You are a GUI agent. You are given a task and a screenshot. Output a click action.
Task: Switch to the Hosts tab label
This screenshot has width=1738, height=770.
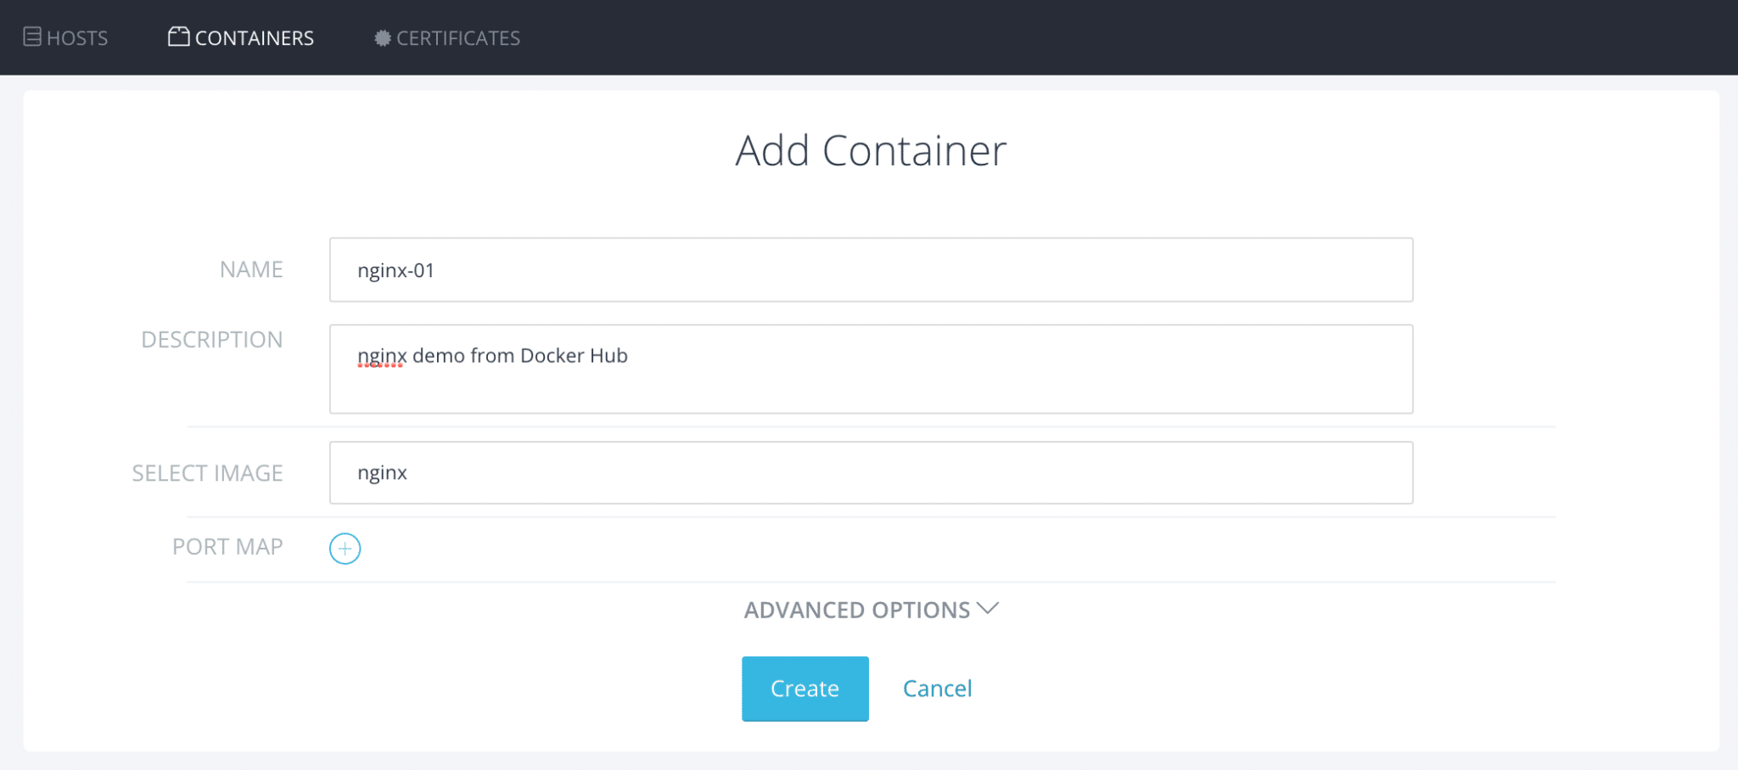[77, 38]
